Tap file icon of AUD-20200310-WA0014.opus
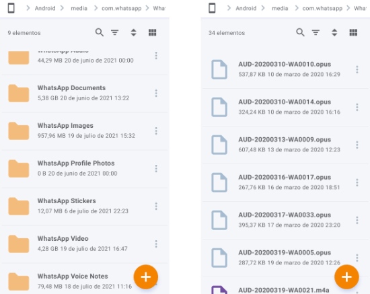Image resolution: width=370 pixels, height=294 pixels. pos(219,107)
